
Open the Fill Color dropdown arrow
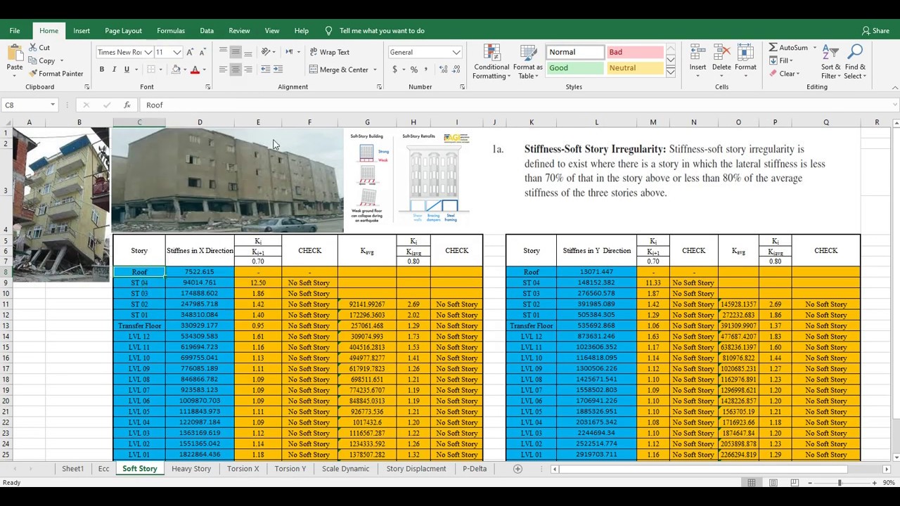click(184, 70)
